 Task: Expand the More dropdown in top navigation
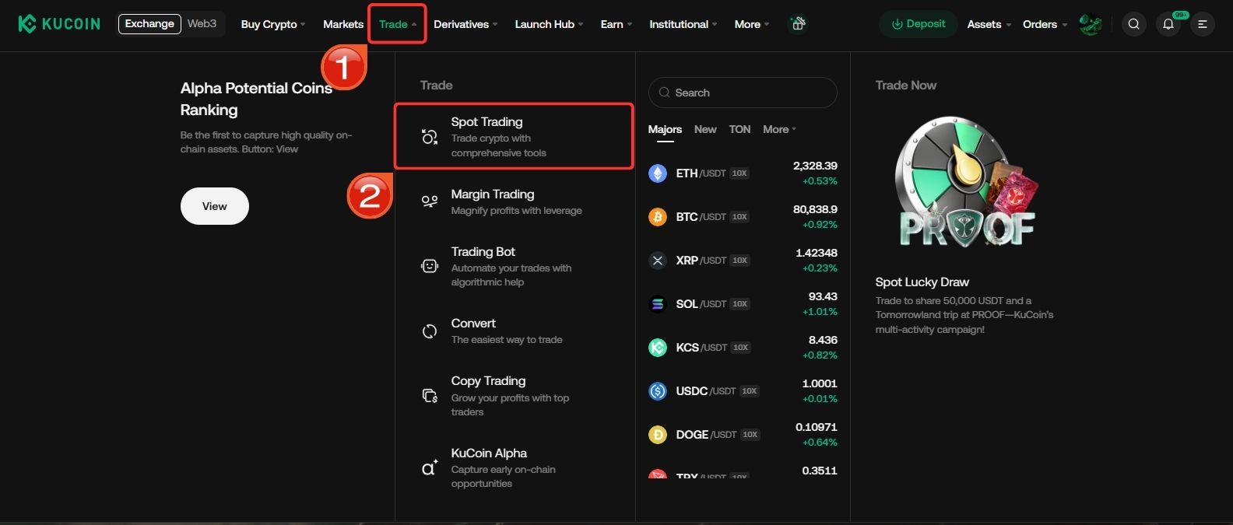point(751,24)
